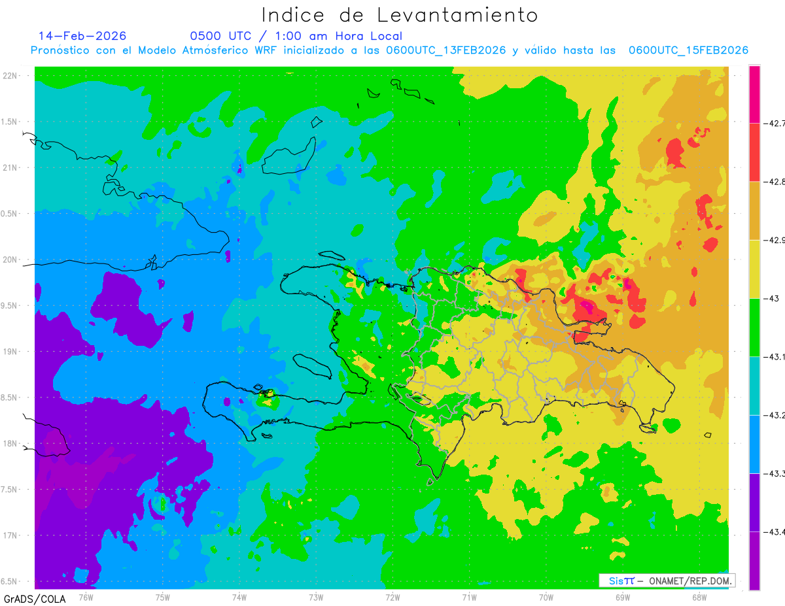Click the '71W' longitude label

(x=469, y=598)
